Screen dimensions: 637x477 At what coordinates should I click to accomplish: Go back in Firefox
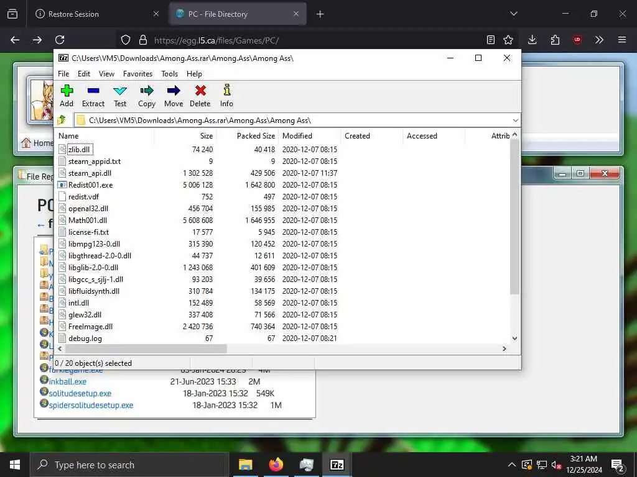[15, 40]
